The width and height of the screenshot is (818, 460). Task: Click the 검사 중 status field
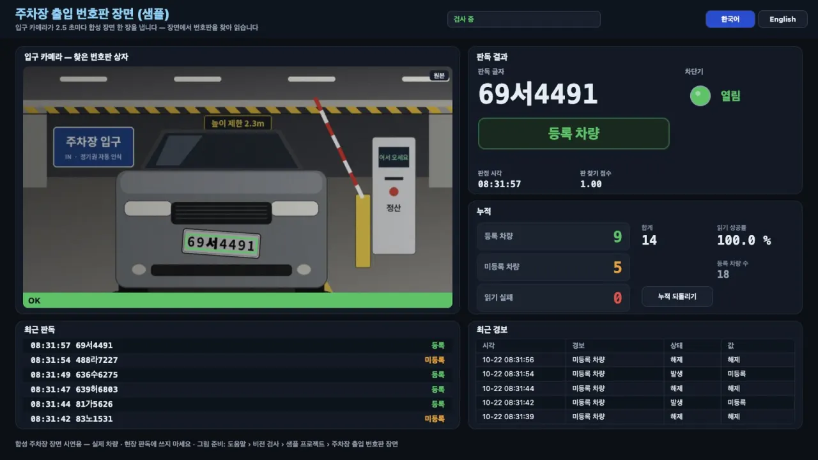click(524, 19)
